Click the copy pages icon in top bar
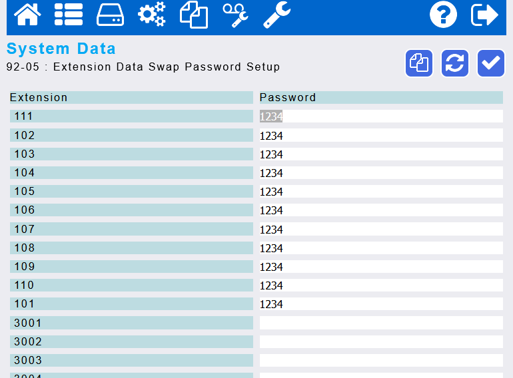The width and height of the screenshot is (513, 378). [x=194, y=15]
